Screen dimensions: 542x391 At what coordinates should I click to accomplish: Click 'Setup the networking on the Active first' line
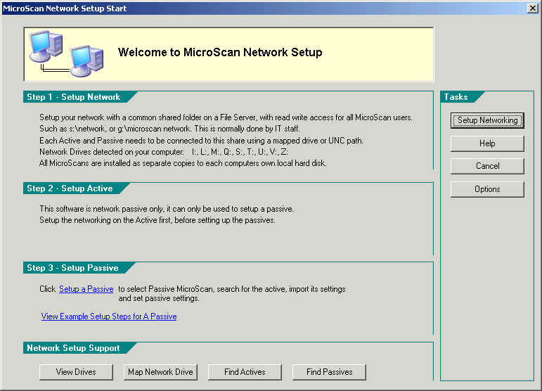coord(157,220)
